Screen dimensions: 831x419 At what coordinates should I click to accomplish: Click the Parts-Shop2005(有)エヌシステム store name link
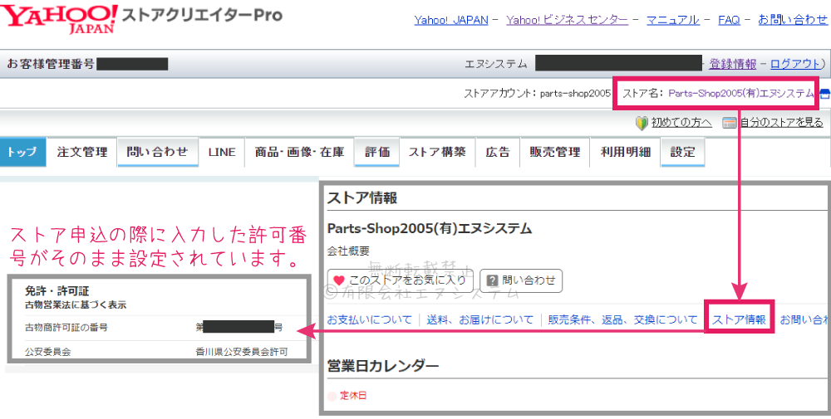[x=741, y=94]
